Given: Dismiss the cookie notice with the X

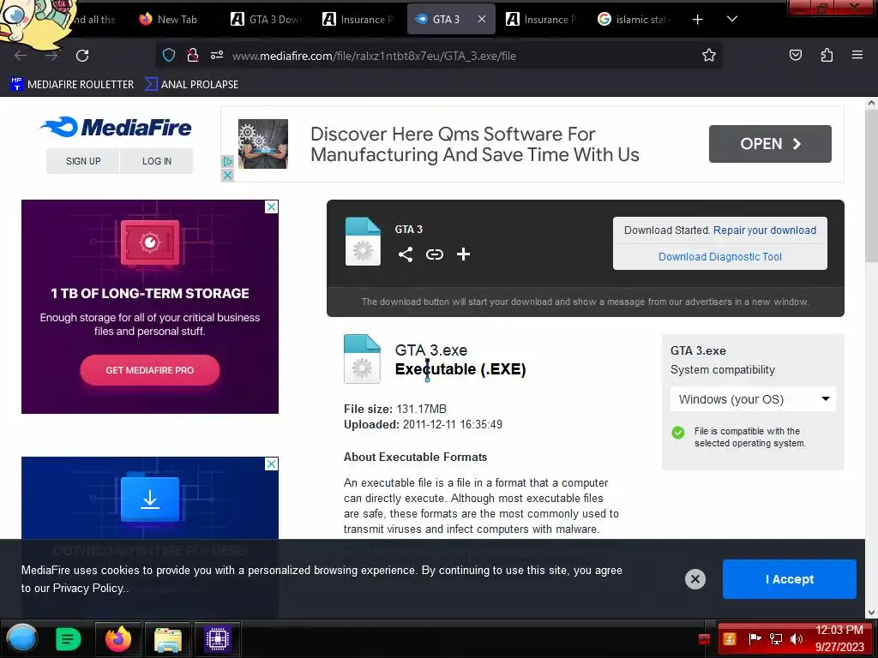Looking at the screenshot, I should point(695,579).
